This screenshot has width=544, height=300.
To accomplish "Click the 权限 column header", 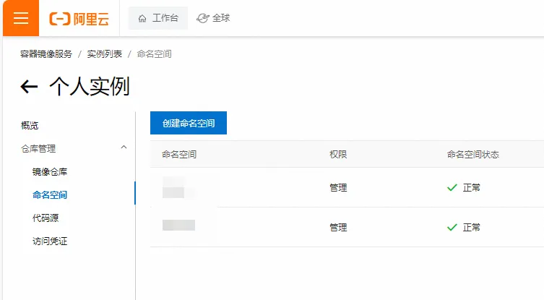I will coord(338,154).
